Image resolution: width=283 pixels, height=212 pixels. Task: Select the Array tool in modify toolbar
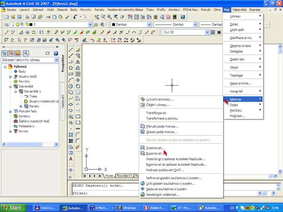(x=78, y=74)
